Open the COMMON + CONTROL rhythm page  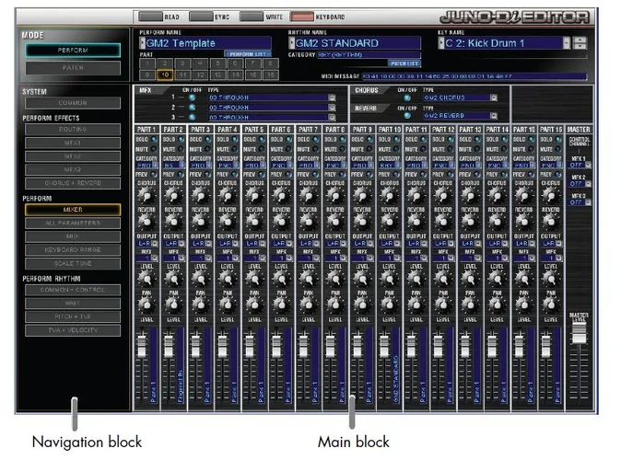(73, 290)
